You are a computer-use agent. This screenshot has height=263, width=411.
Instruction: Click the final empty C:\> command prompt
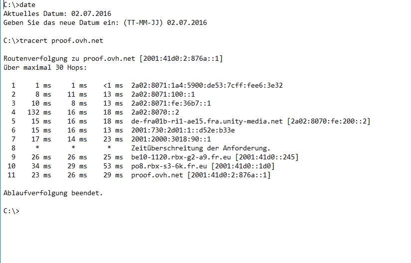click(11, 211)
